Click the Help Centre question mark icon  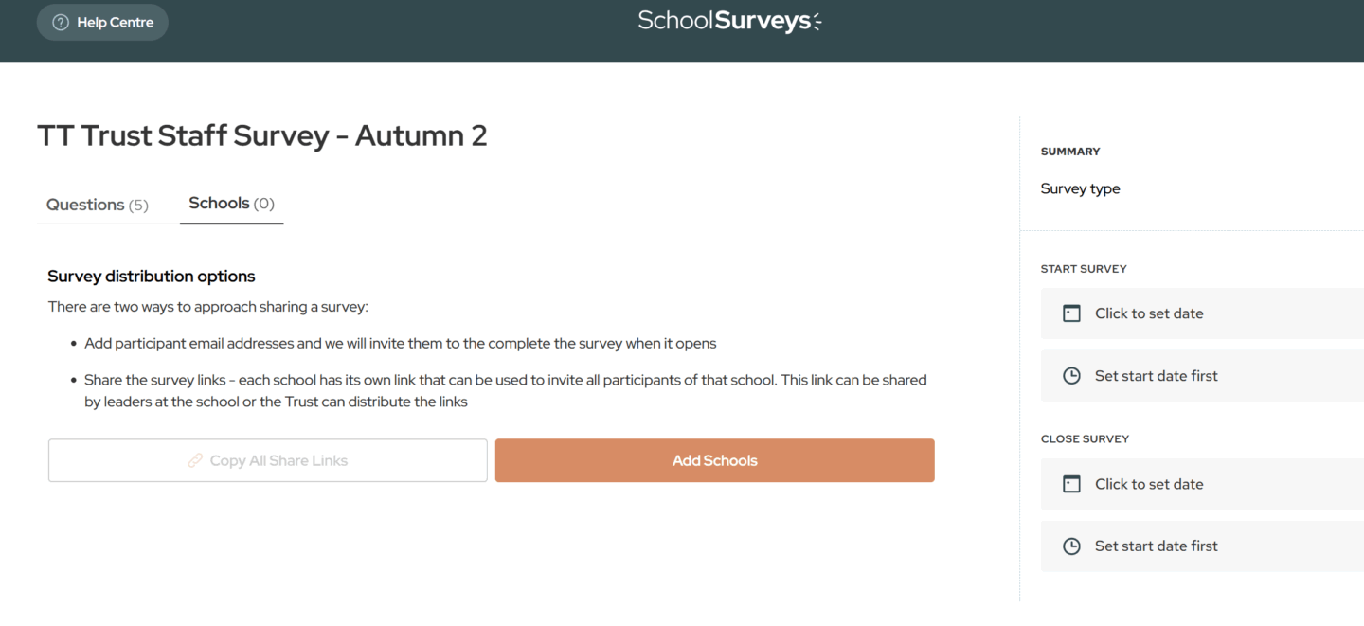(61, 23)
